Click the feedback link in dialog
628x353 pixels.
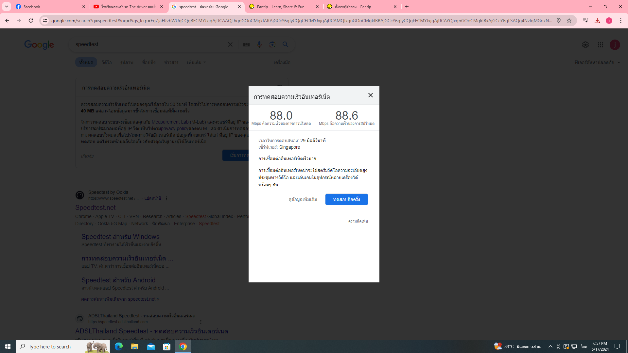tap(358, 221)
